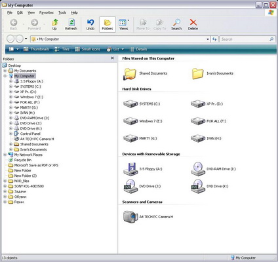Click the Back toolbar button

coord(14,24)
